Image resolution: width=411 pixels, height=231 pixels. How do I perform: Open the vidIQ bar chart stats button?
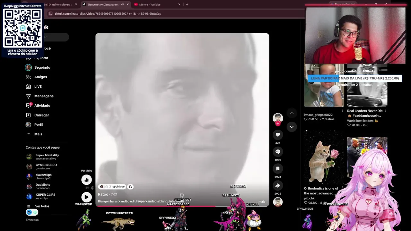click(86, 180)
